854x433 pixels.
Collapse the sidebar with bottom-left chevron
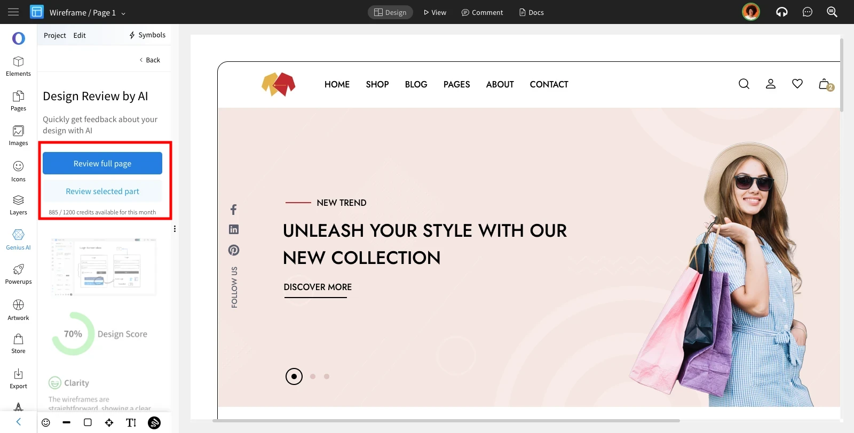(18, 422)
